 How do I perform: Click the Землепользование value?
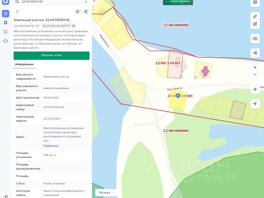click(x=56, y=88)
